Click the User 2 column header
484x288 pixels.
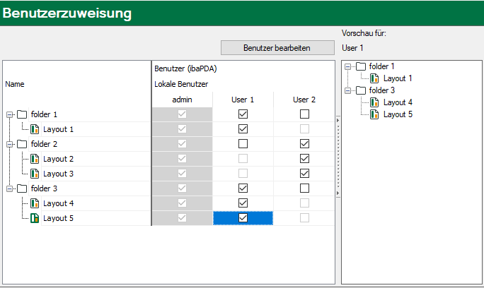(x=304, y=100)
